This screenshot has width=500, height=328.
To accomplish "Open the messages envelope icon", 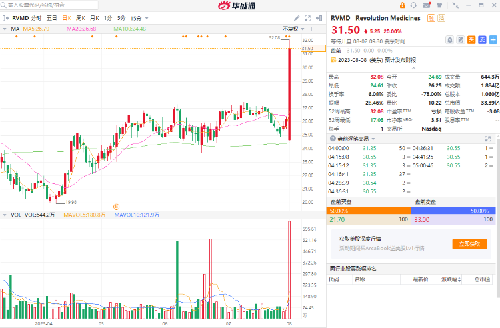I will (427, 5).
